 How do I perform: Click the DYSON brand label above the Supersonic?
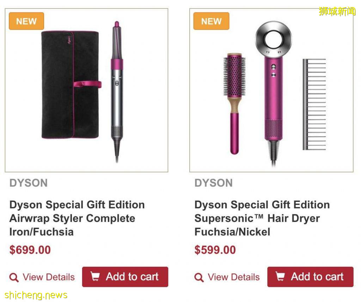click(213, 183)
